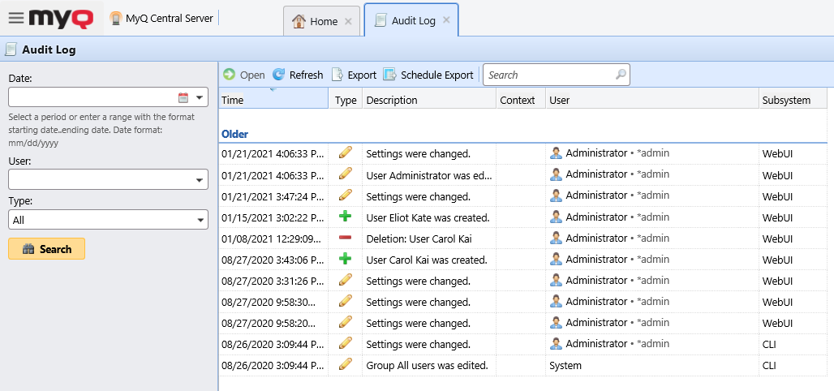Click the Schedule Export icon
The image size is (834, 391).
click(x=389, y=75)
